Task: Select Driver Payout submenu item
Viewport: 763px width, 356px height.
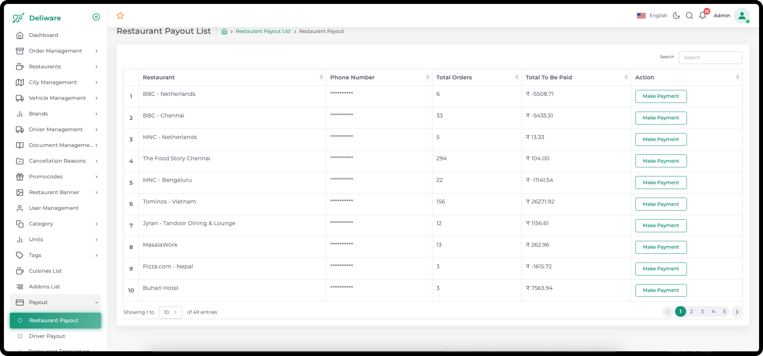Action: [55, 336]
